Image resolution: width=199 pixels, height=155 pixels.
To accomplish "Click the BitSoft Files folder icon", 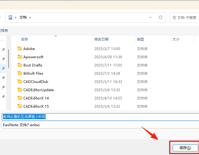I will coord(20,73).
